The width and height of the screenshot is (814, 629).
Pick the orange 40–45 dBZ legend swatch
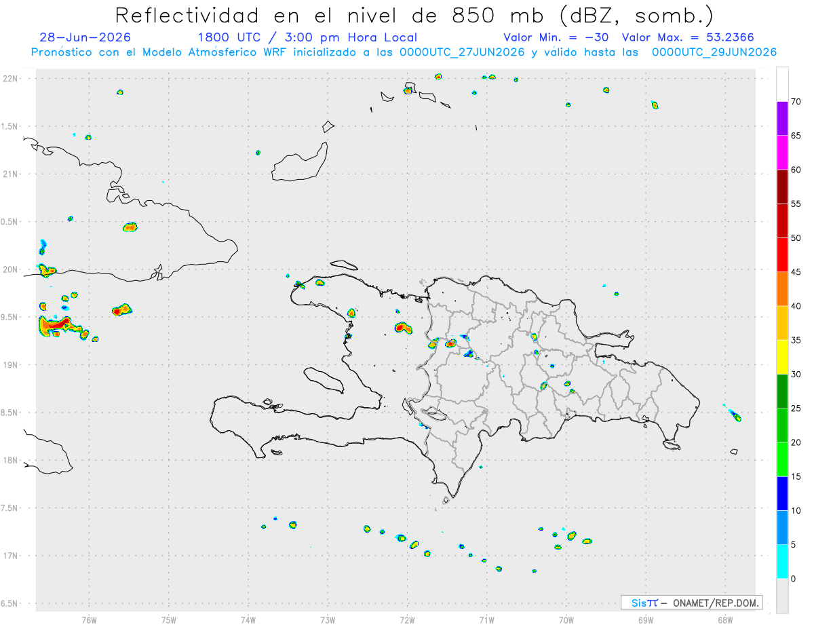[x=782, y=289]
